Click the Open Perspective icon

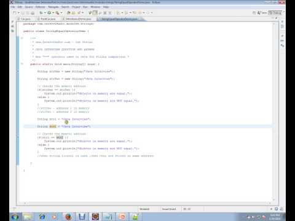(x=254, y=13)
